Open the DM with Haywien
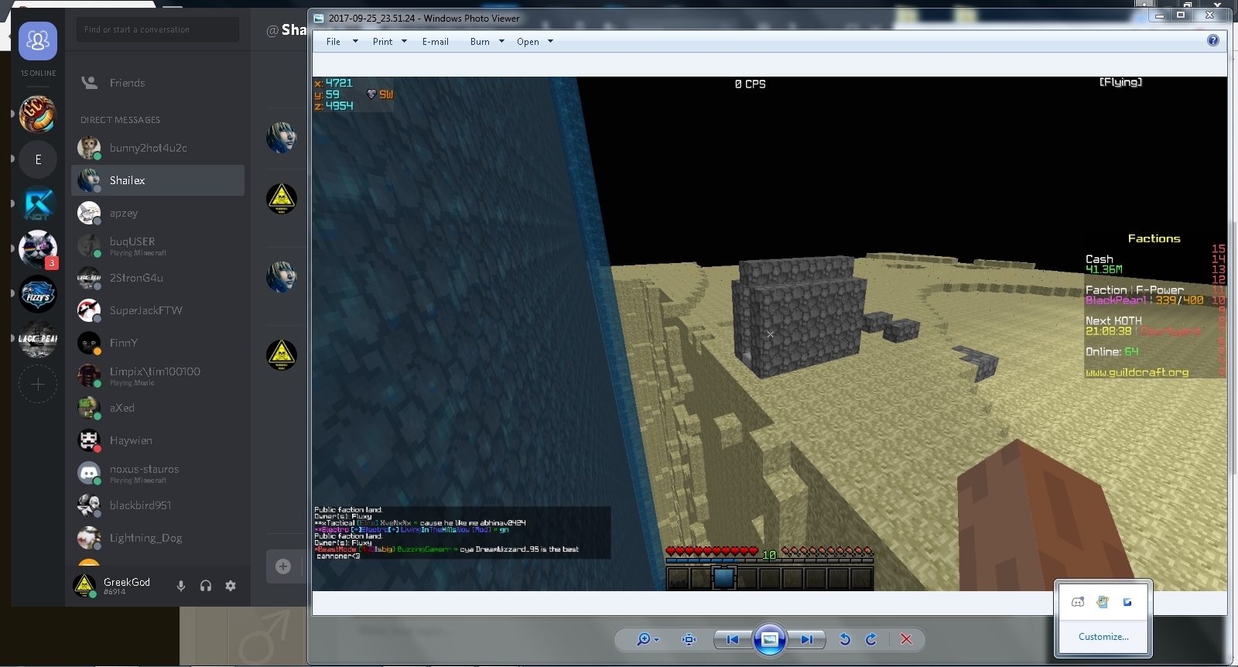The height and width of the screenshot is (667, 1238). pos(158,440)
